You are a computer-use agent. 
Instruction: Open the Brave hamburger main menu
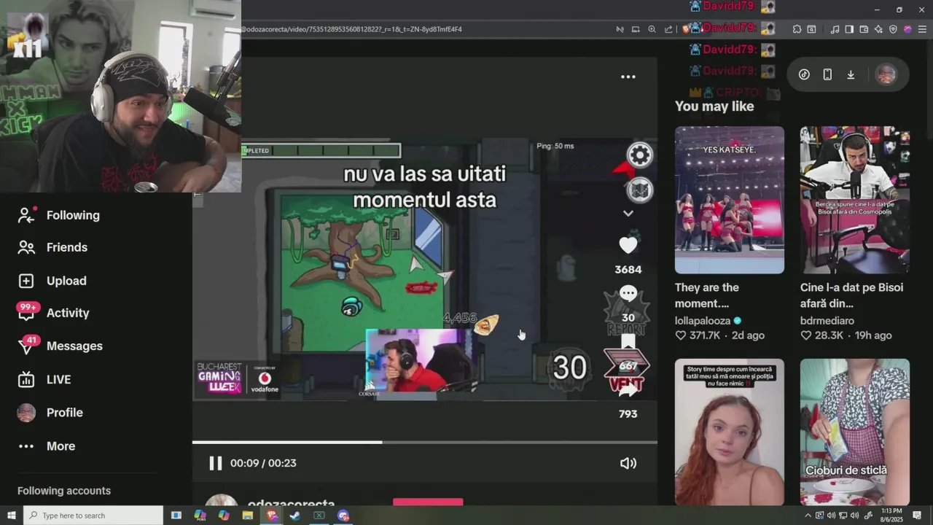[x=922, y=29]
